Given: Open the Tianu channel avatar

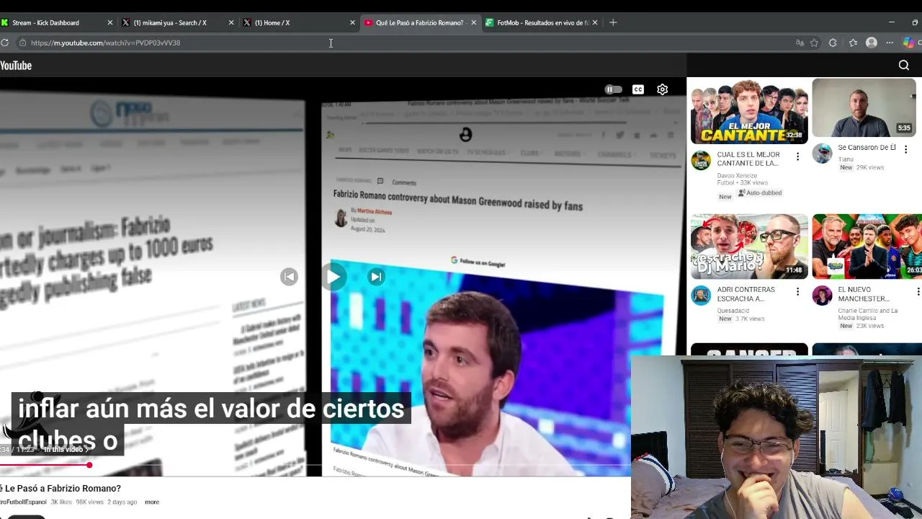Looking at the screenshot, I should click(x=822, y=153).
